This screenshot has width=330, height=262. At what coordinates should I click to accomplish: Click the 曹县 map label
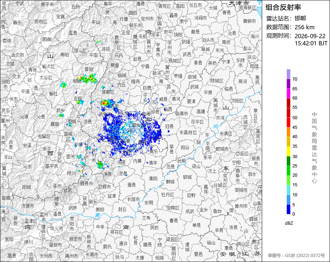(x=174, y=220)
